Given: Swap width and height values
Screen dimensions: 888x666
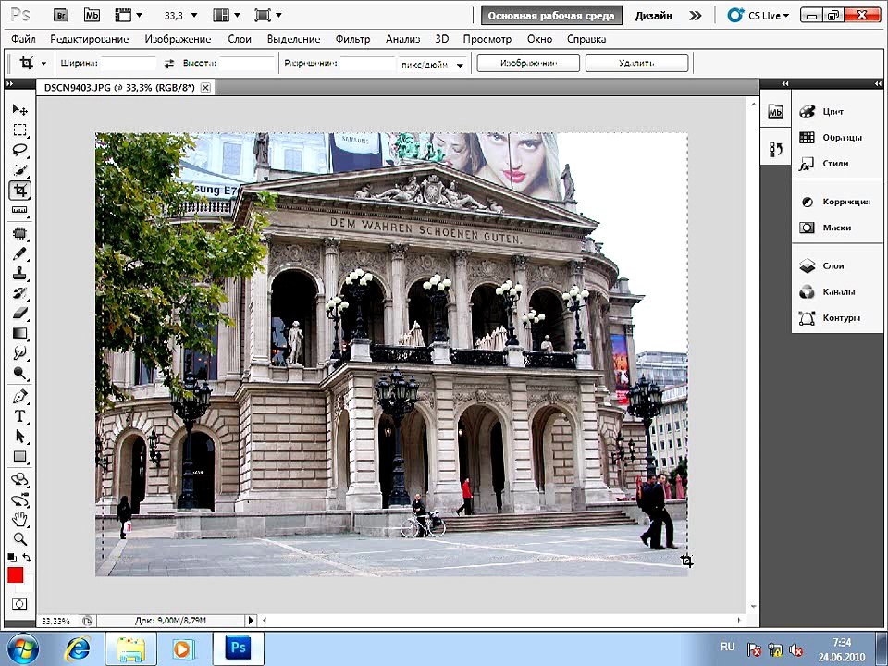Looking at the screenshot, I should pos(168,64).
